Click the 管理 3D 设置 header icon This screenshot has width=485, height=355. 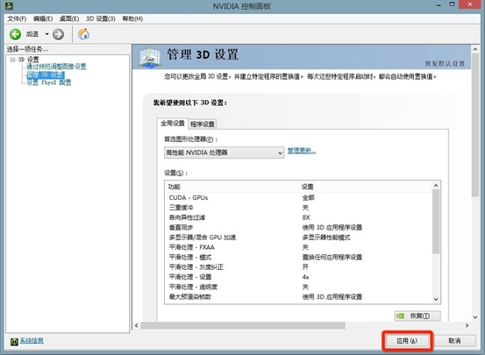(150, 57)
